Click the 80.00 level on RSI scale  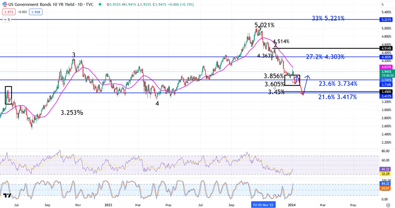point(386,151)
